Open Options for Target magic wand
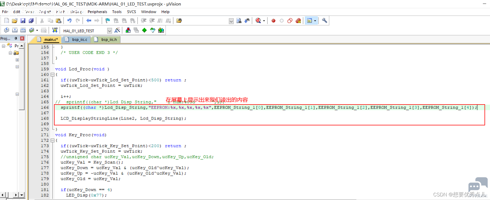Screen dimensions: 490x200 click(x=117, y=30)
